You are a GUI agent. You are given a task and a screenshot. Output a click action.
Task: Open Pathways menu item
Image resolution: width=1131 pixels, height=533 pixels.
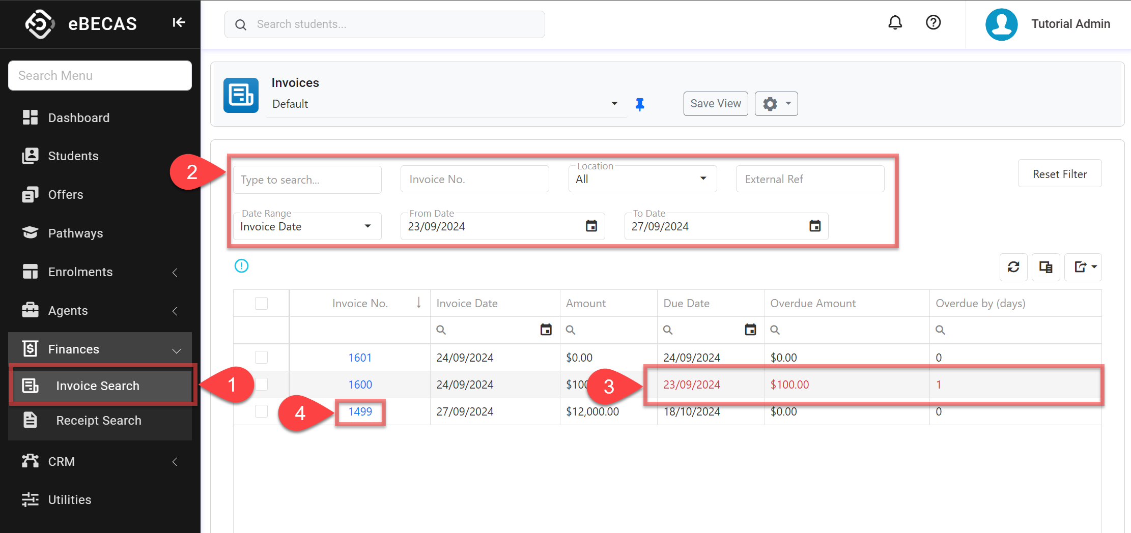[100, 233]
